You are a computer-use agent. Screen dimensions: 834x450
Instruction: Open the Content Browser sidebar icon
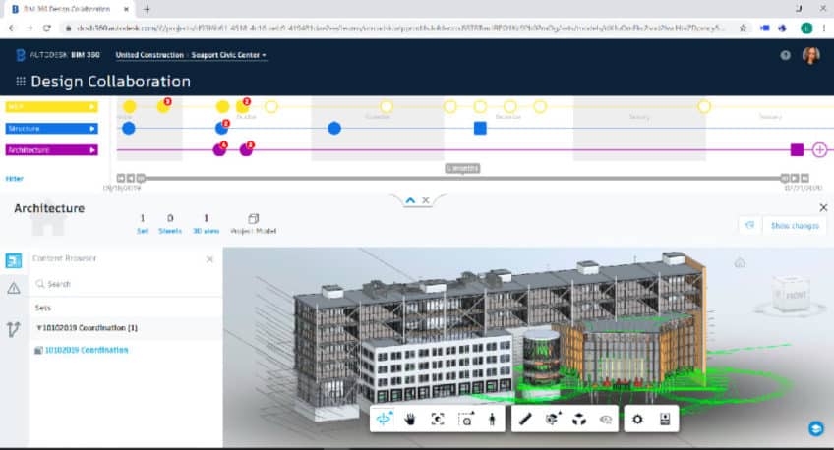click(x=14, y=260)
